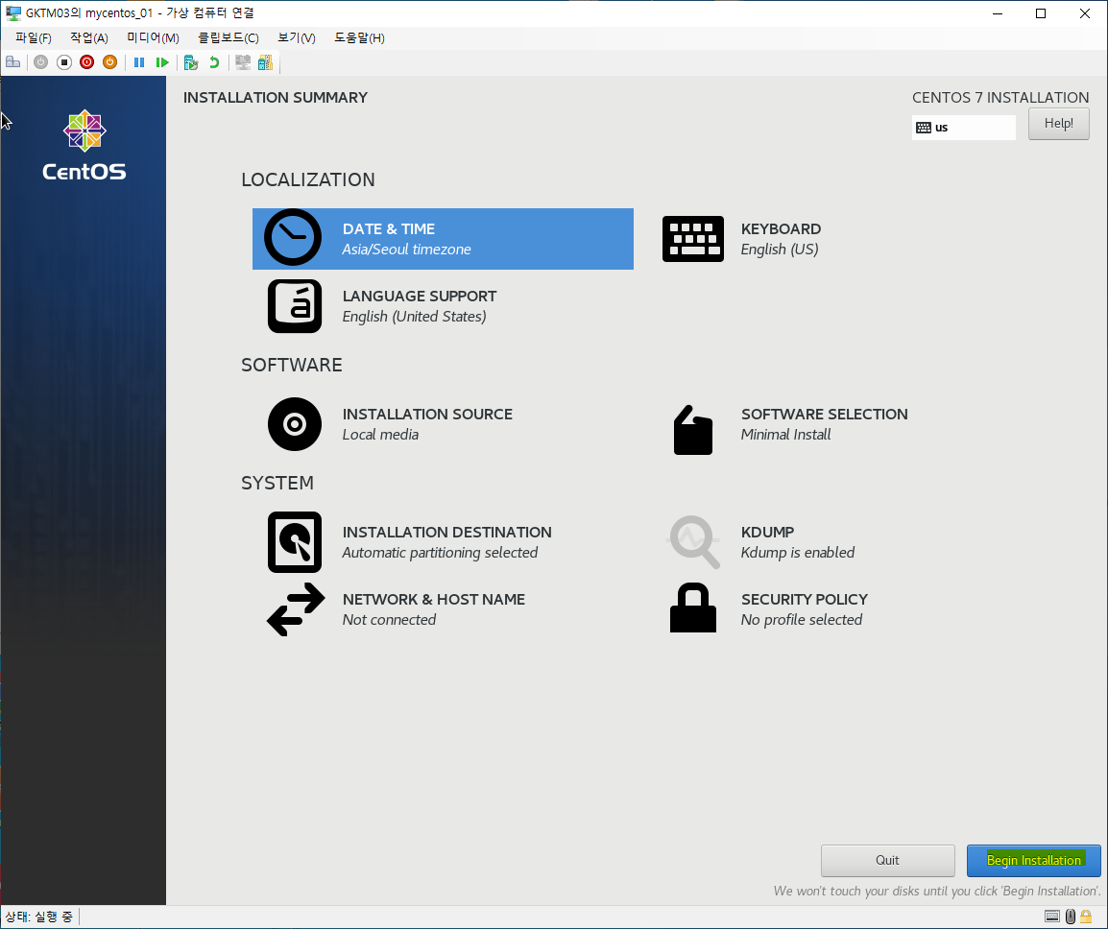Viewport: 1108px width, 929px height.
Task: Open Keyboard settings via keyboard icon
Action: tap(692, 239)
